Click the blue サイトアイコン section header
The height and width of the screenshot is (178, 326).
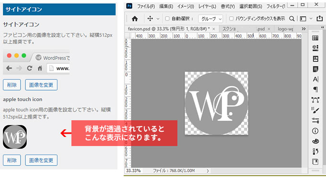point(59,10)
